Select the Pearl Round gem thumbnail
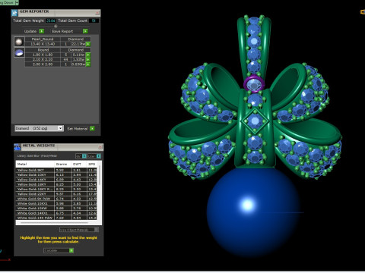Screen dimensions: 365x273 (19, 42)
